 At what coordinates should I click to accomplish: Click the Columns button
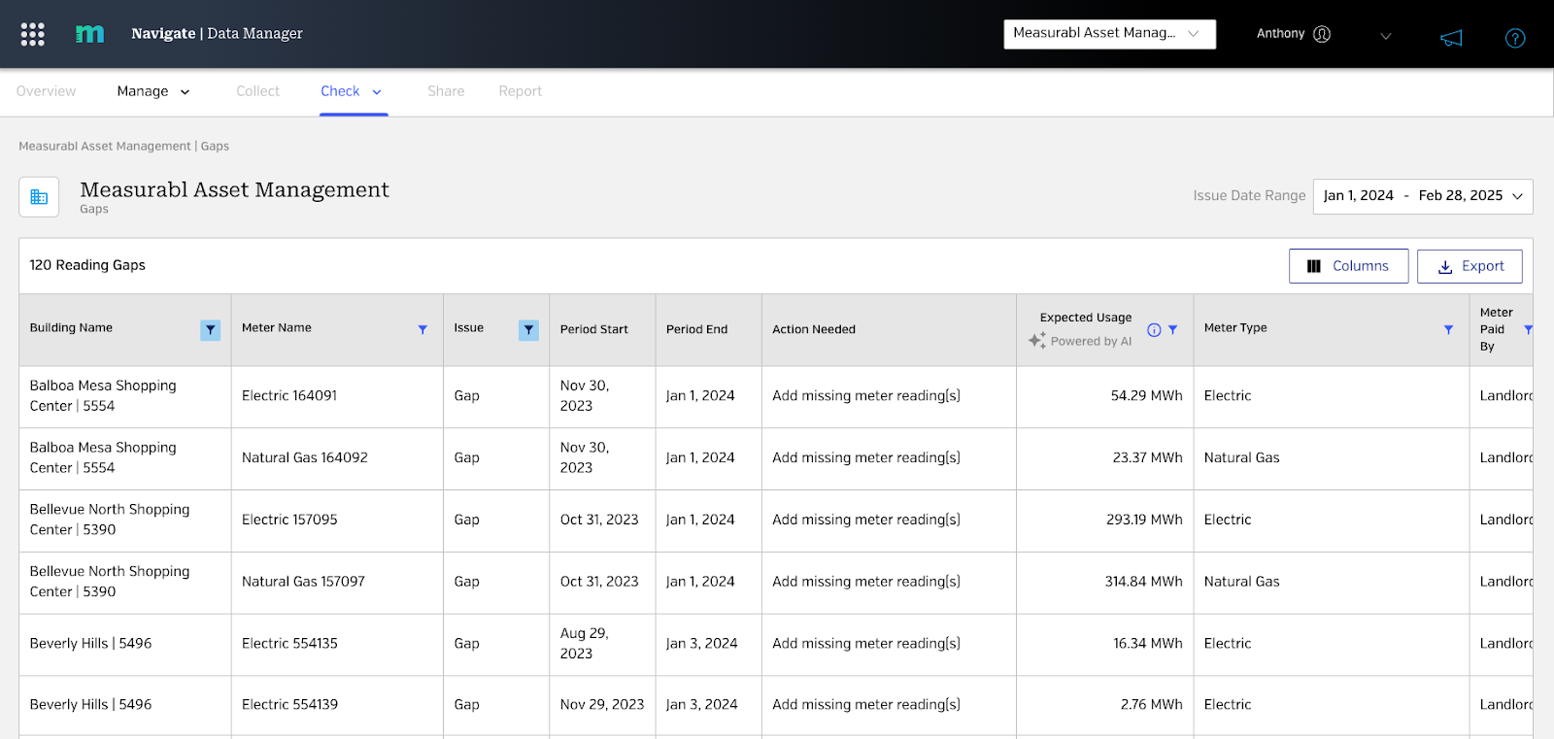(1348, 266)
